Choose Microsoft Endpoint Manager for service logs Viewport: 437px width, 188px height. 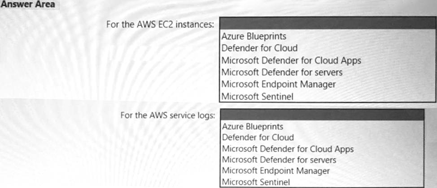275,171
